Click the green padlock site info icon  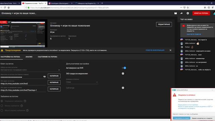tap(29, 8)
